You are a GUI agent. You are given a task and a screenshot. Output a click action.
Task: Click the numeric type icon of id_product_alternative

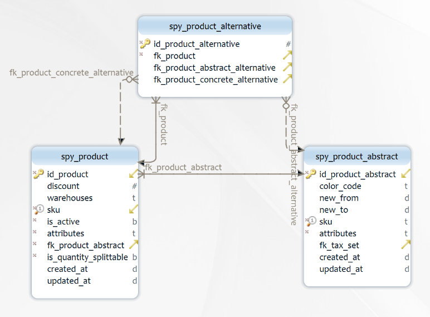[288, 44]
